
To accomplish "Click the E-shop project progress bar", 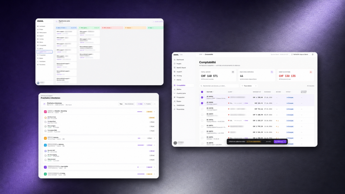I will (141, 174).
